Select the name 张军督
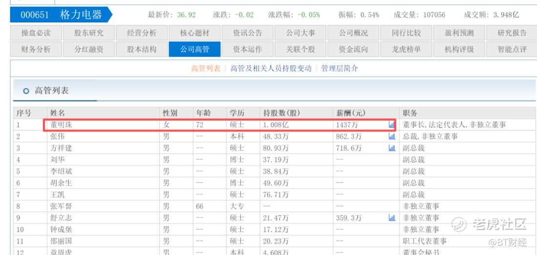 click(62, 206)
